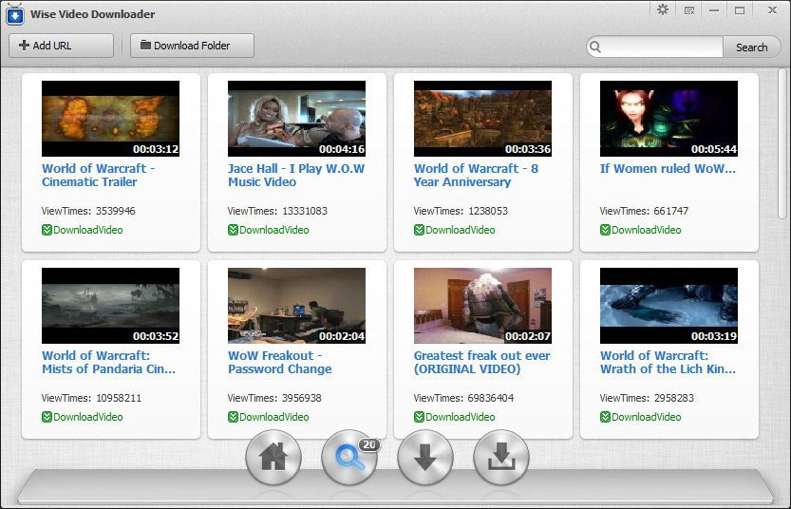
Task: Click the Wise Video Downloader app logo
Action: click(x=15, y=14)
